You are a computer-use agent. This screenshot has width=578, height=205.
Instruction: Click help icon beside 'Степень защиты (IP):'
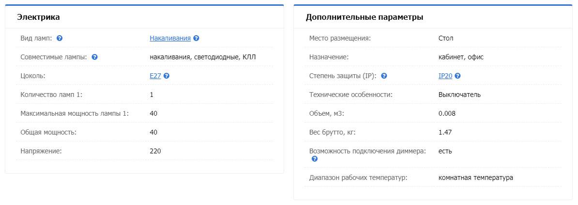click(x=384, y=76)
